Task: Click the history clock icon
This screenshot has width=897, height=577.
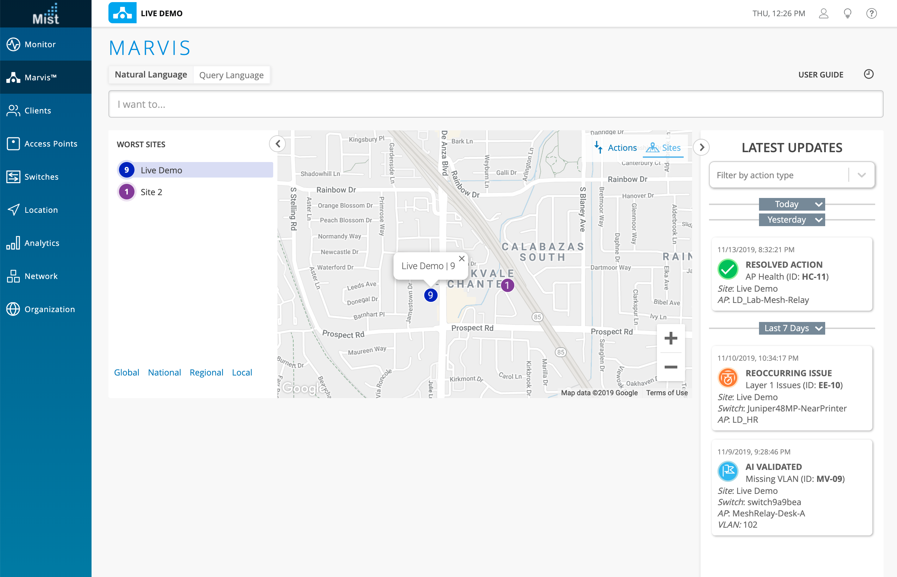Action: 868,74
